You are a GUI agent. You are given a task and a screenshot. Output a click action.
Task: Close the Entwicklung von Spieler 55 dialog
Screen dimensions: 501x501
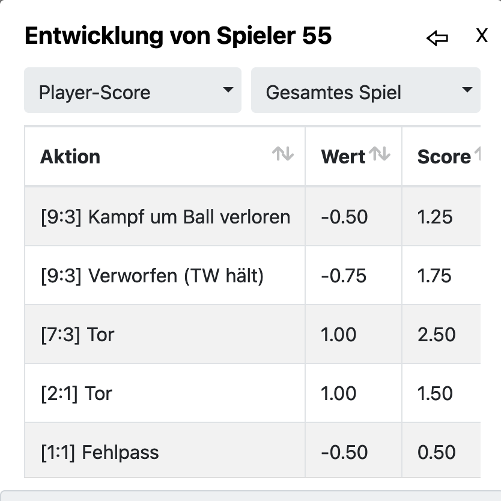point(481,36)
